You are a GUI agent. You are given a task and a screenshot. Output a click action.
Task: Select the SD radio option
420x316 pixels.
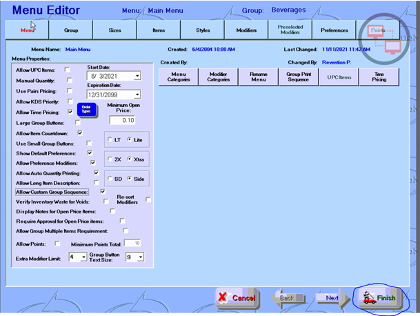click(x=110, y=179)
